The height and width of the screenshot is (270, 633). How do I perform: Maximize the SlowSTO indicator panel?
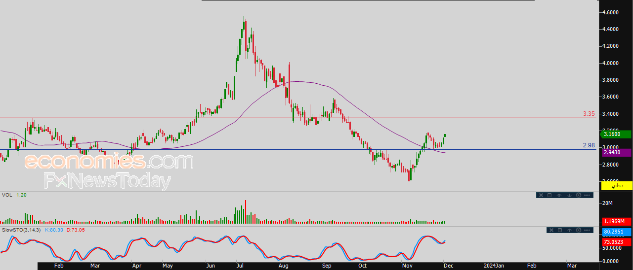[560, 230]
